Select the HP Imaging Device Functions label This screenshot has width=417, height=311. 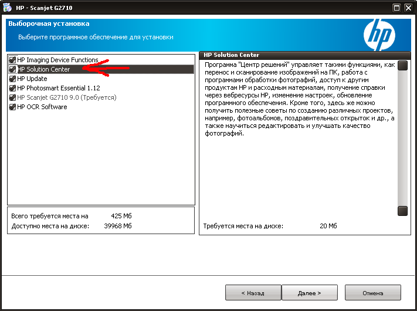point(57,60)
